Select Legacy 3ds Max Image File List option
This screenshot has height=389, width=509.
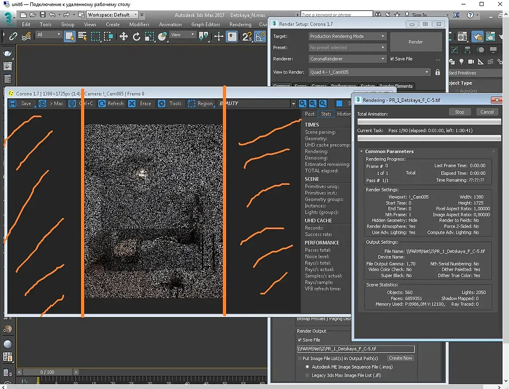click(x=308, y=375)
